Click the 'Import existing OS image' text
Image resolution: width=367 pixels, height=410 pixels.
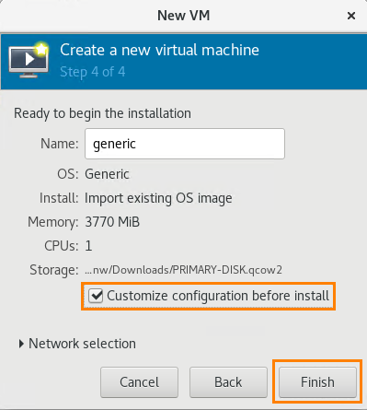pyautogui.click(x=158, y=198)
